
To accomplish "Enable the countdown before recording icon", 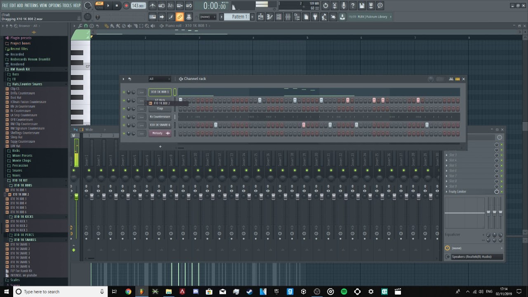I will tap(171, 6).
